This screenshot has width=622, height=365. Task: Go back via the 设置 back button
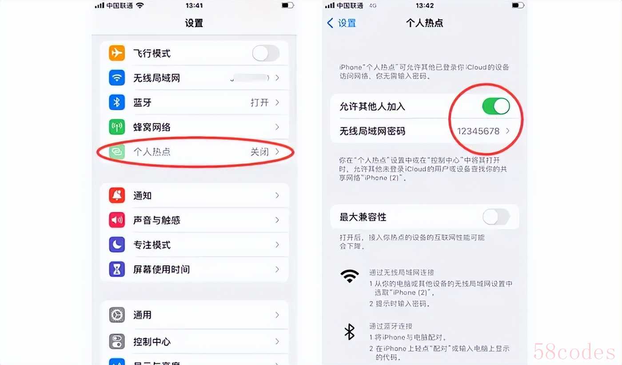[342, 23]
